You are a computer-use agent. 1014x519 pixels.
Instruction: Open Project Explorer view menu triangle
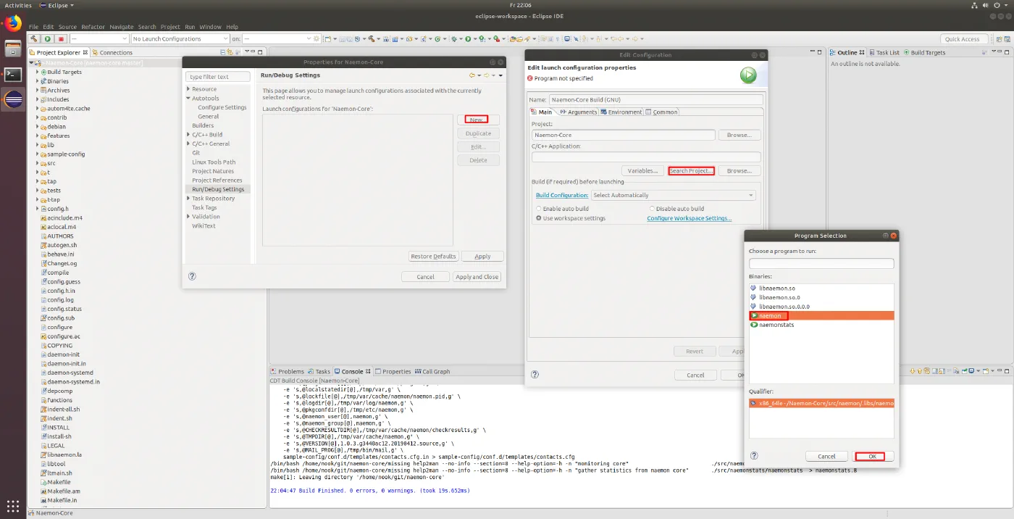[x=247, y=52]
